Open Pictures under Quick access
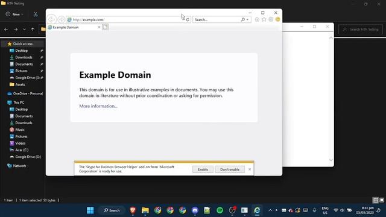 [21, 71]
